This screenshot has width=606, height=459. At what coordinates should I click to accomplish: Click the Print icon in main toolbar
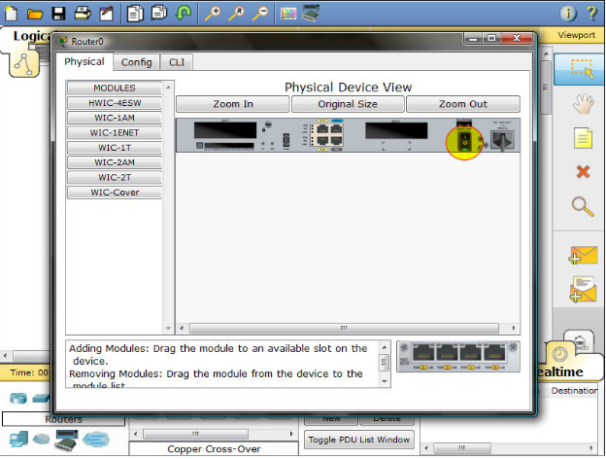pos(83,14)
